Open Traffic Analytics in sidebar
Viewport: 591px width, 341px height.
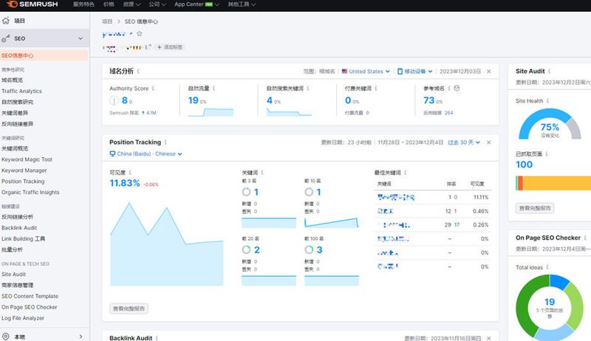click(21, 91)
